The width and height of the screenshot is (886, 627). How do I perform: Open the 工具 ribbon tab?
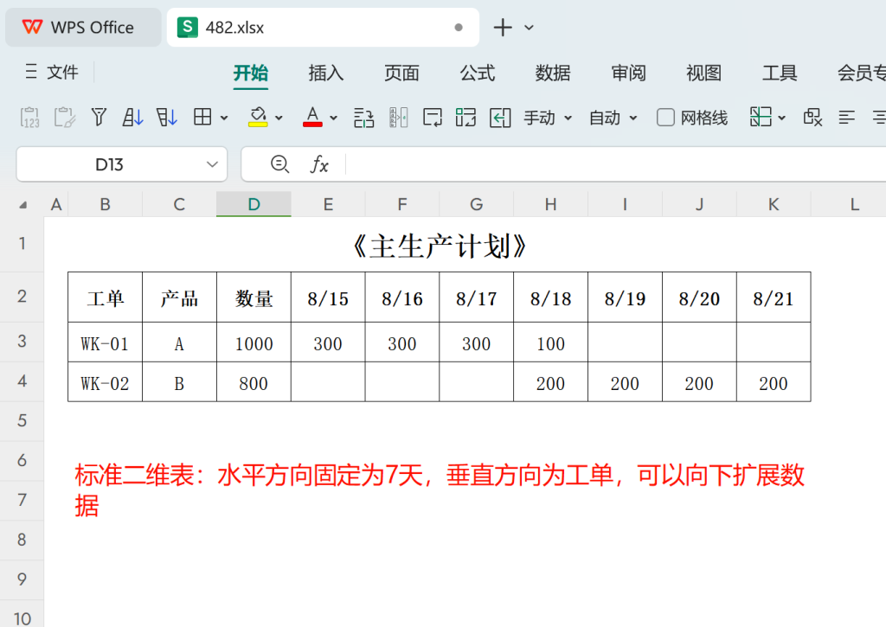coord(780,73)
